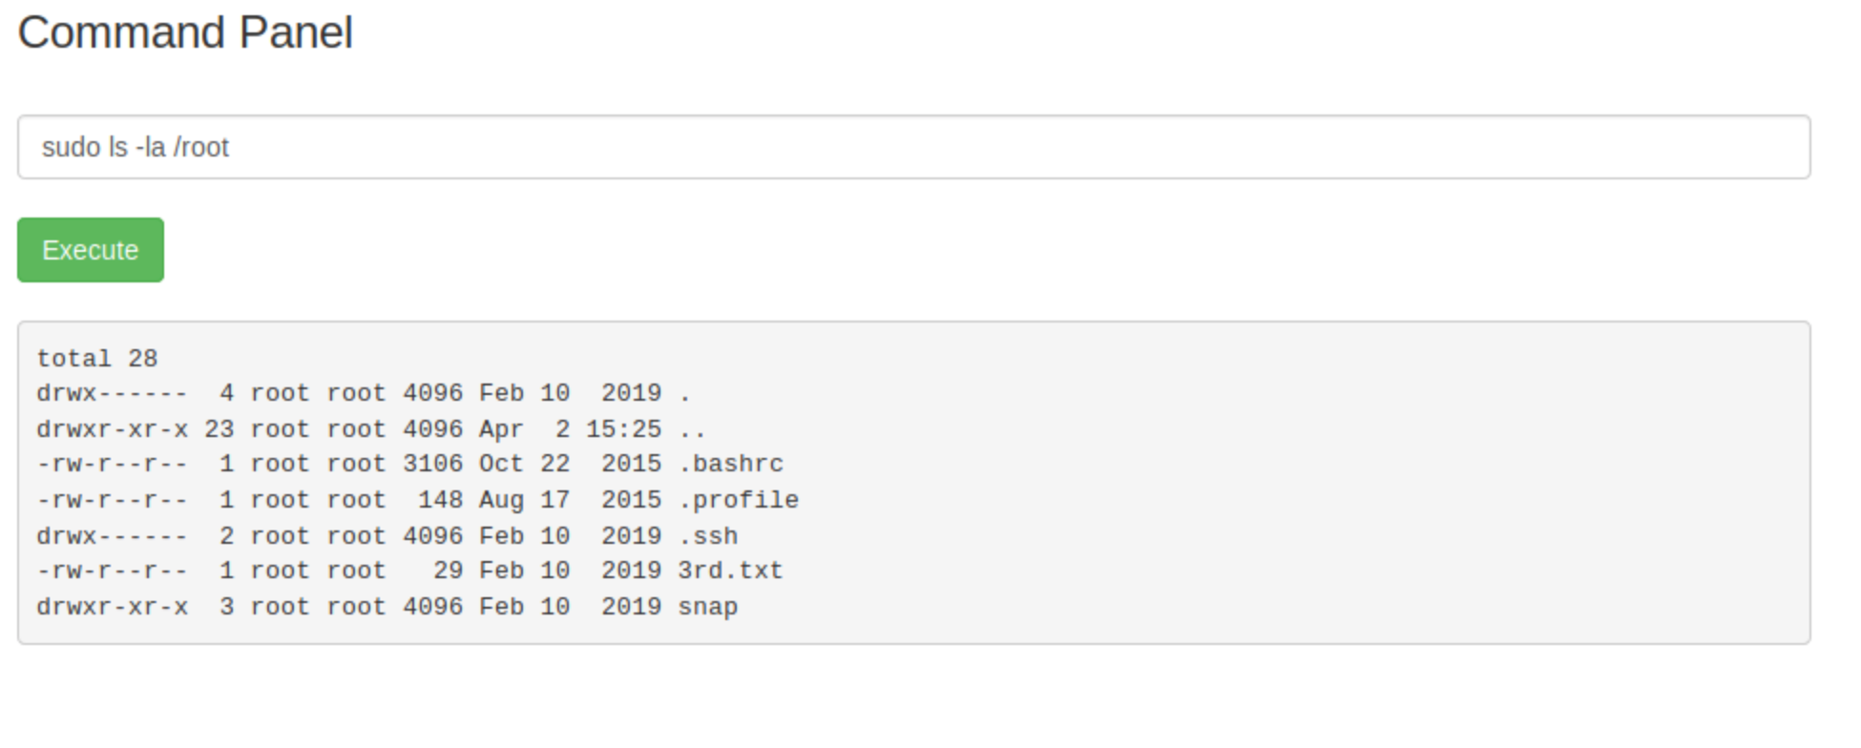Click the .profile filename in output

pos(739,500)
